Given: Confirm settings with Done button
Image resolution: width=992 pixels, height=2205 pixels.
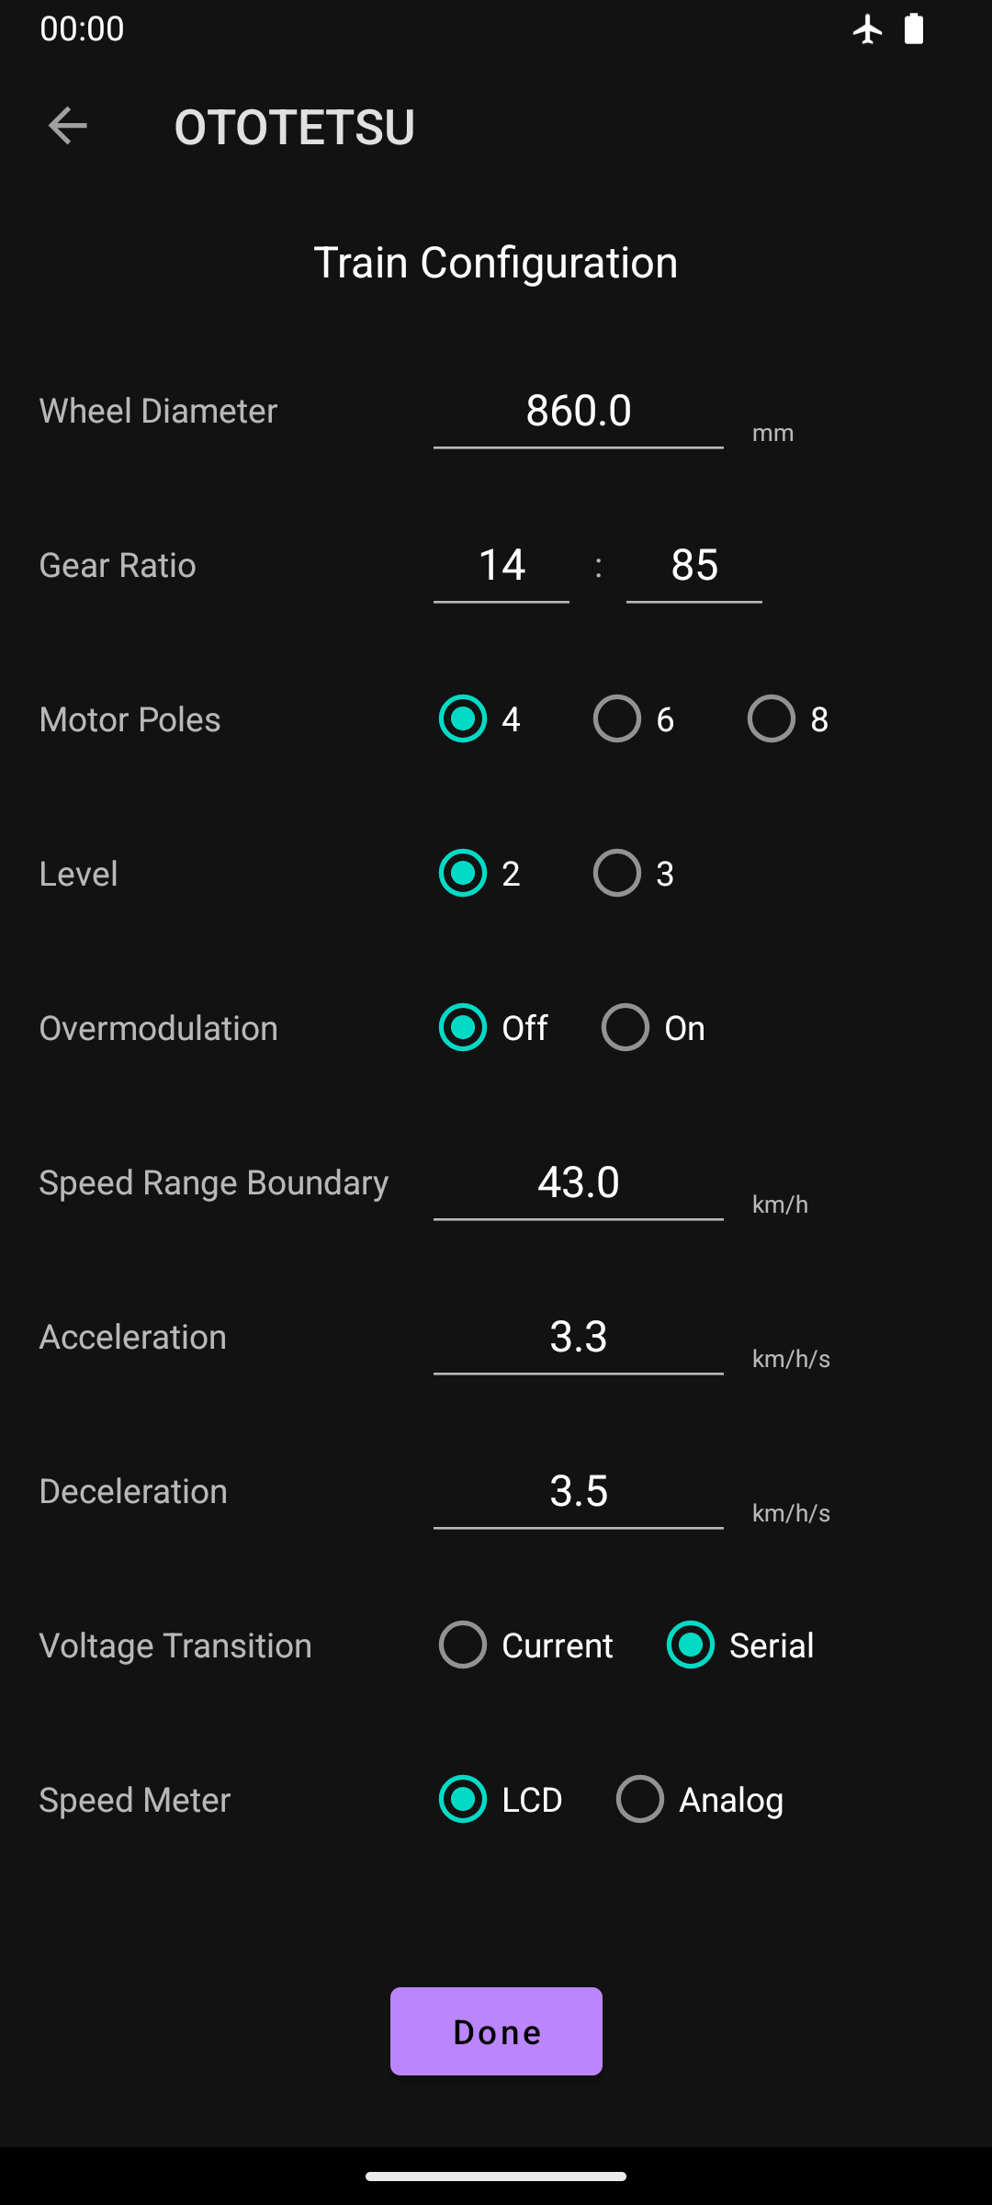Looking at the screenshot, I should (496, 2031).
